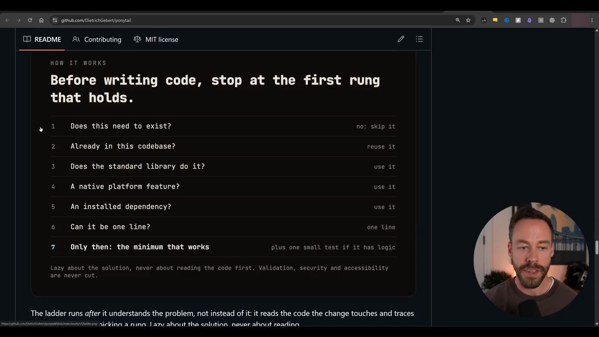
Task: Reload the current GitHub page
Action: (30, 20)
